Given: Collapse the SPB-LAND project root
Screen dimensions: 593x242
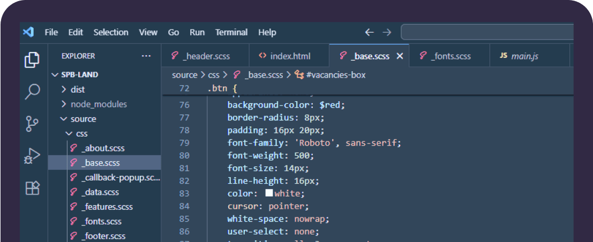Looking at the screenshot, I should [79, 74].
